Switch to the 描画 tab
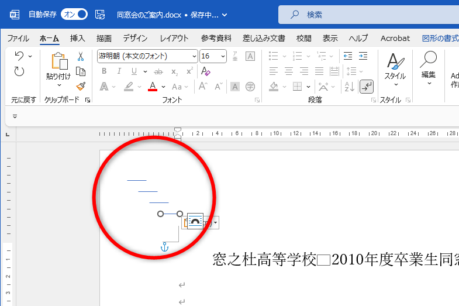The image size is (459, 306). [104, 39]
